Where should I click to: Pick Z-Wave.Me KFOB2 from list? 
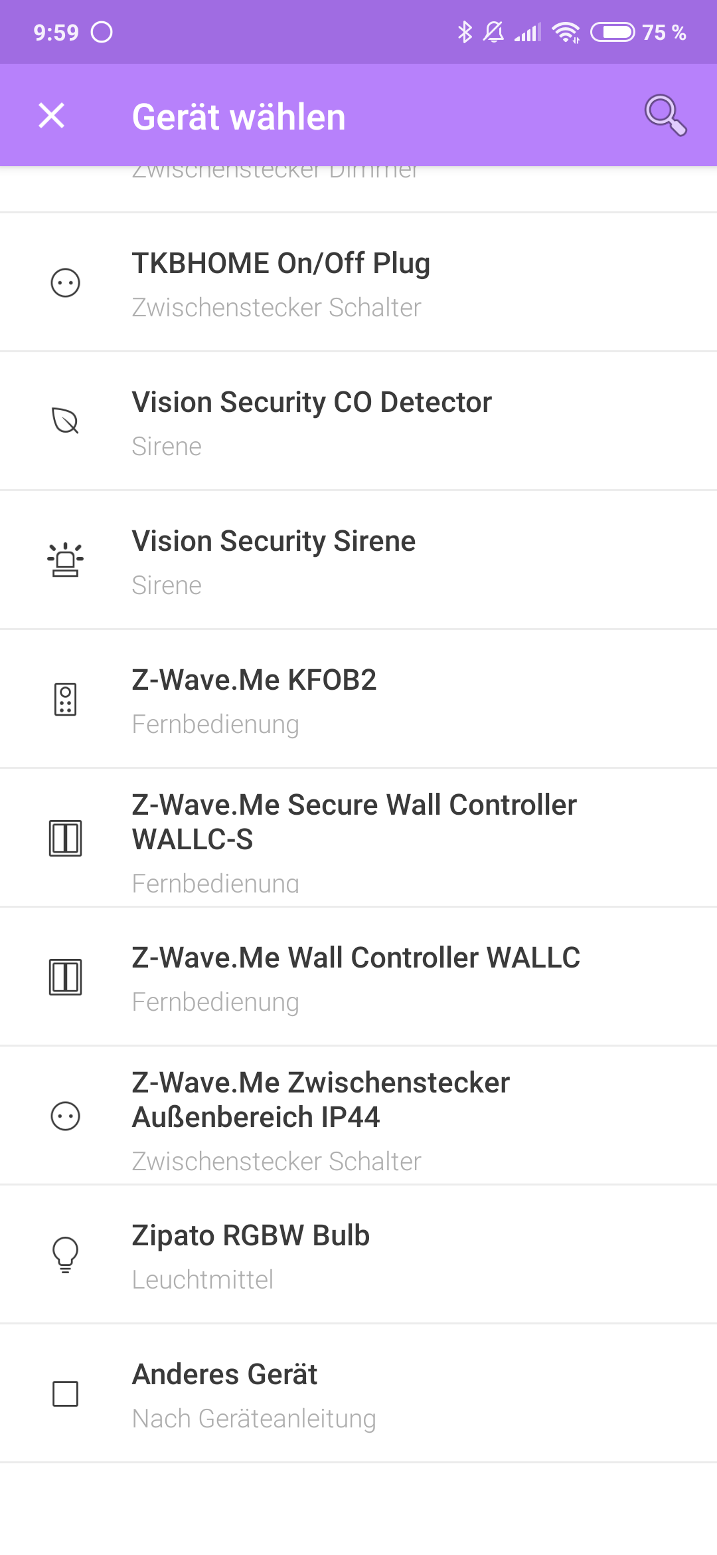[358, 700]
